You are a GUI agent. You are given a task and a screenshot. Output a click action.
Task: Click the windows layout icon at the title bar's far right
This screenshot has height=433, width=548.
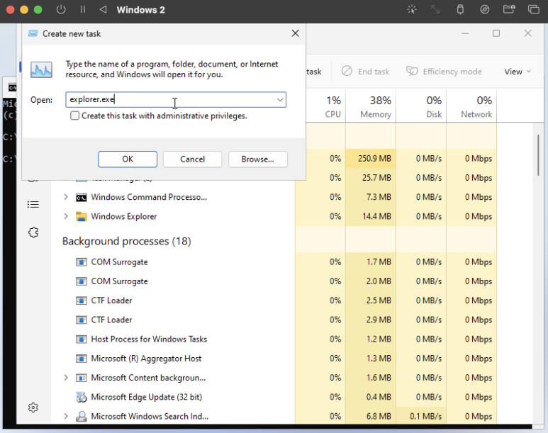click(534, 9)
